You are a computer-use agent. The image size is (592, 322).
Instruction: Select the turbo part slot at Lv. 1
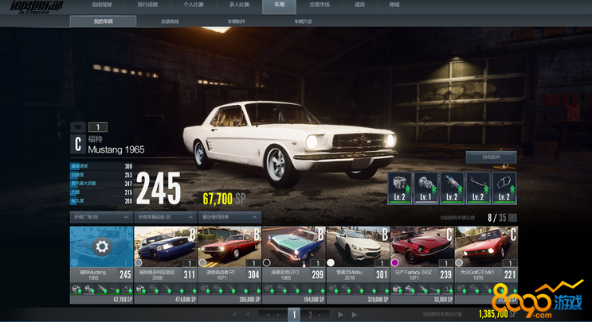[427, 188]
